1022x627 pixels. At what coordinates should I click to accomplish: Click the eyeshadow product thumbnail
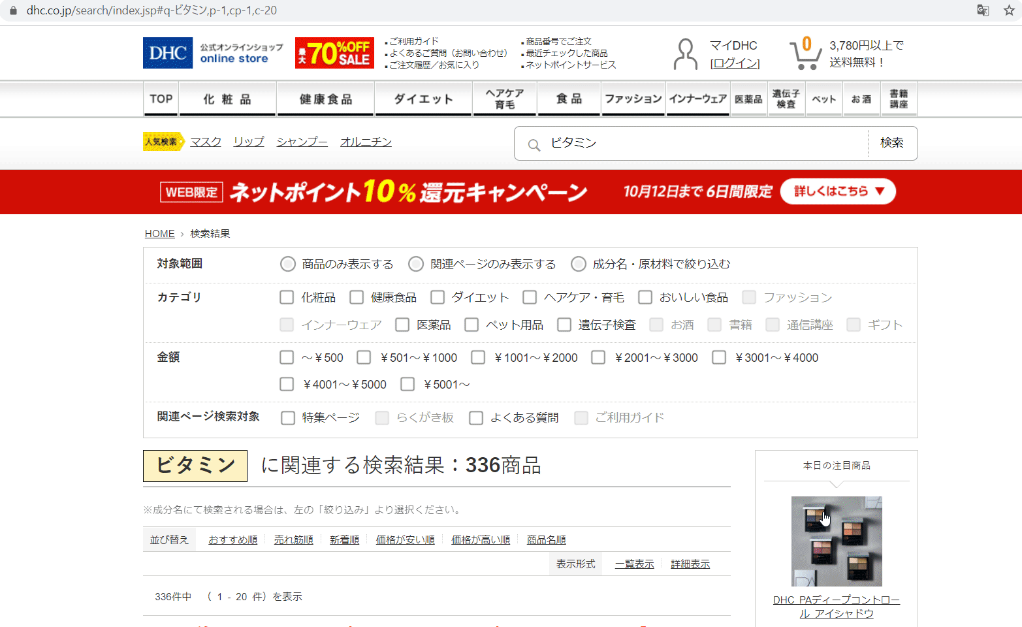pyautogui.click(x=837, y=541)
